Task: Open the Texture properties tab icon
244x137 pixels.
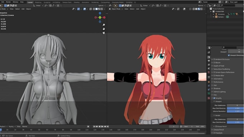Action: pos(209,98)
